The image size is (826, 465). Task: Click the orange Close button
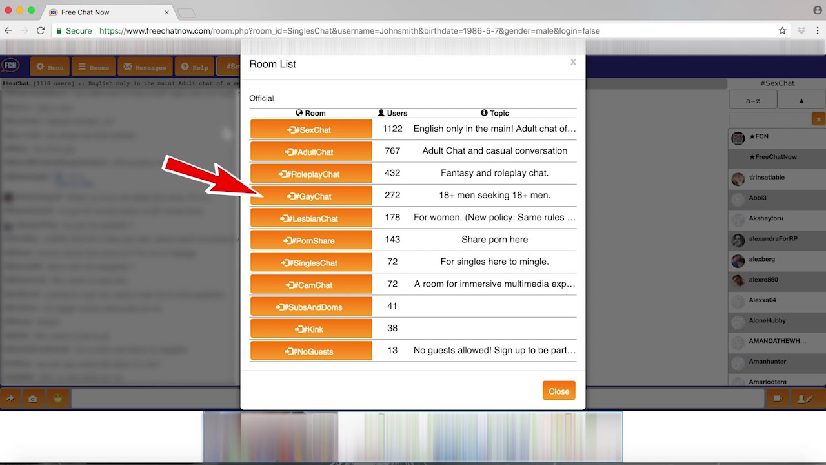point(559,391)
